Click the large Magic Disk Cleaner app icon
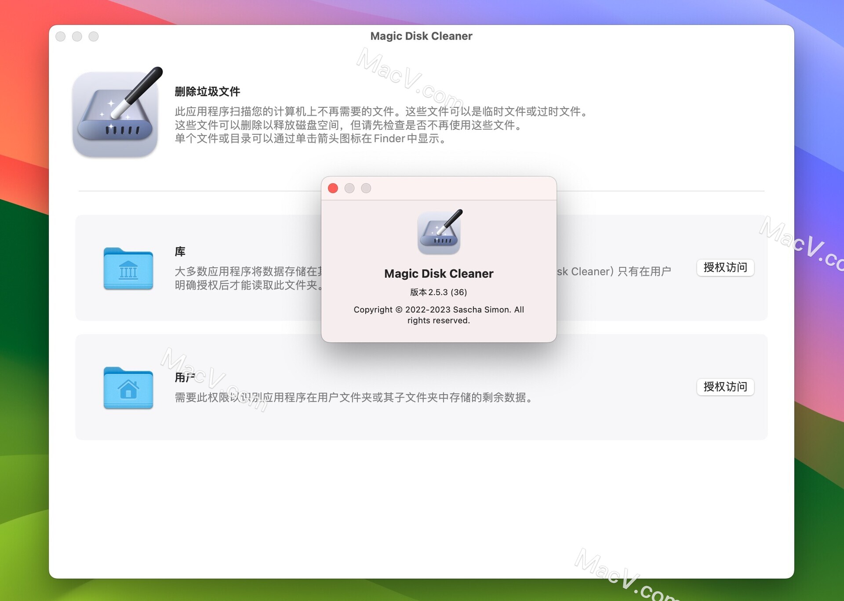Screen dimensions: 844x601 117,113
